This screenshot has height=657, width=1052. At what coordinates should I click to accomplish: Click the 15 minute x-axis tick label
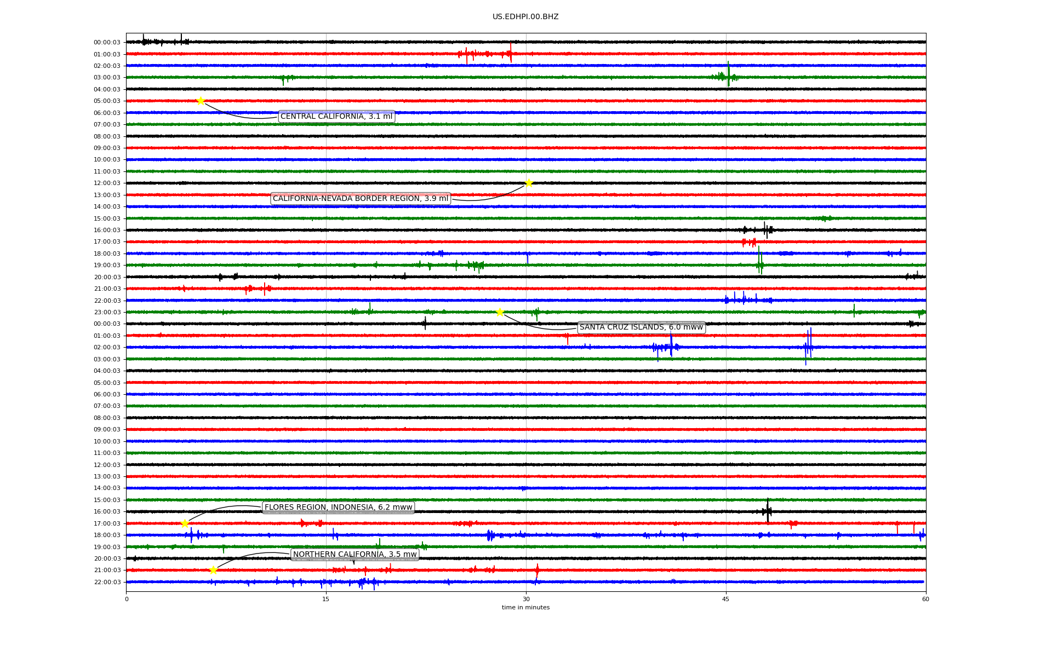pyautogui.click(x=326, y=599)
